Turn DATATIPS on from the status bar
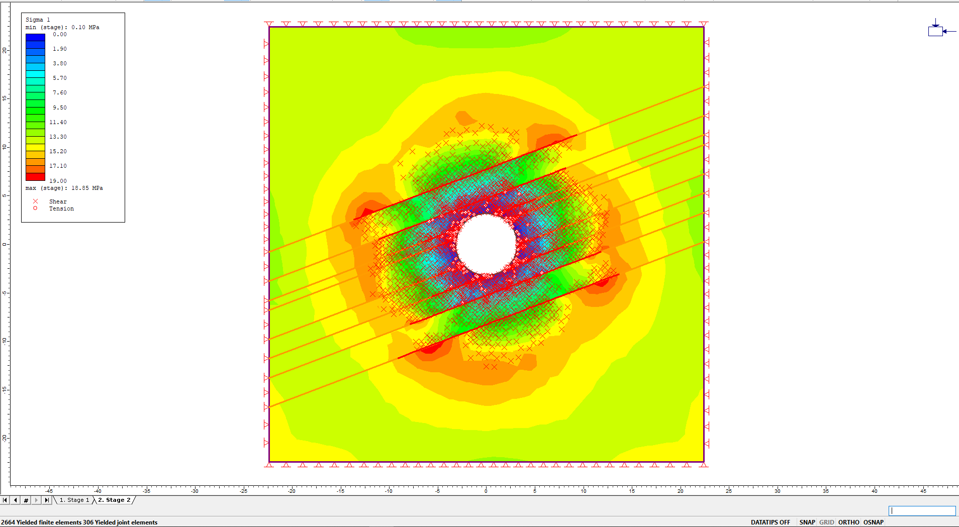Screen dimensions: 959x527 click(x=771, y=522)
